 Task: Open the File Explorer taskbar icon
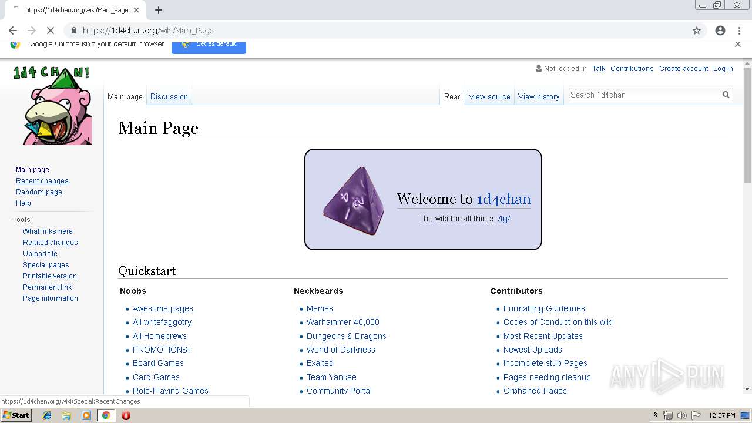point(66,415)
